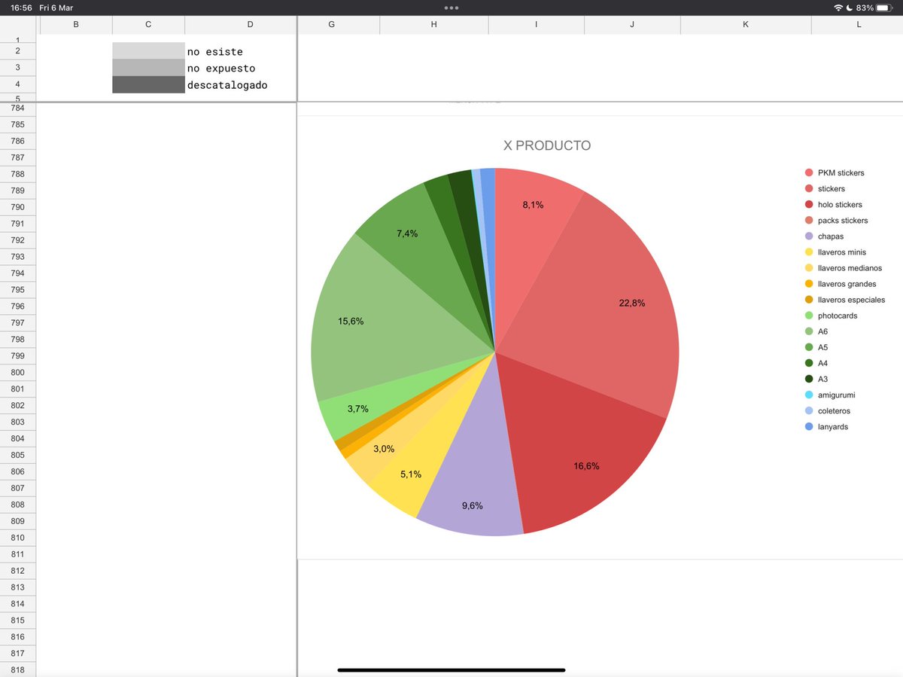Screen dimensions: 903x677
Task: Click the 'packs stickers' legend entry
Action: (x=836, y=221)
